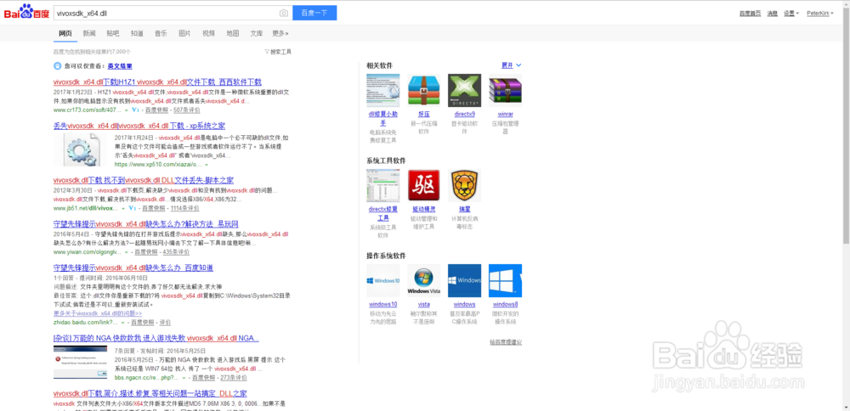
Task: Open the 脚本之家 result title
Action: click(144, 180)
